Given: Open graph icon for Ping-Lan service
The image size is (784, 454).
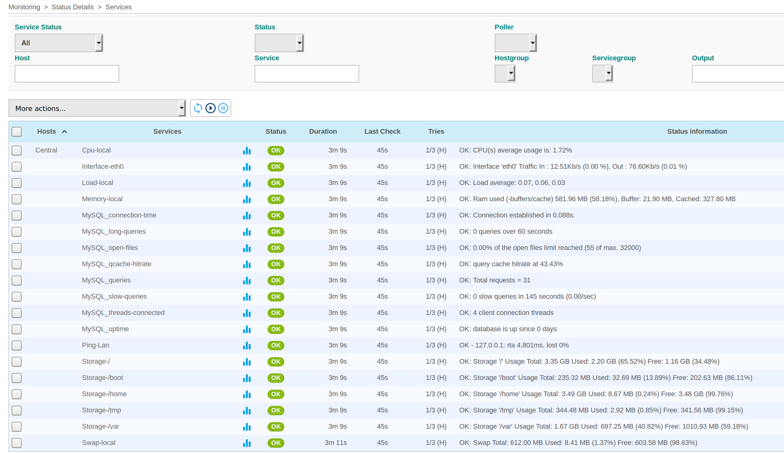Looking at the screenshot, I should coord(247,346).
